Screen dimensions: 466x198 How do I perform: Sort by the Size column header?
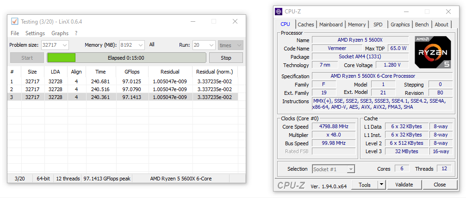32,72
